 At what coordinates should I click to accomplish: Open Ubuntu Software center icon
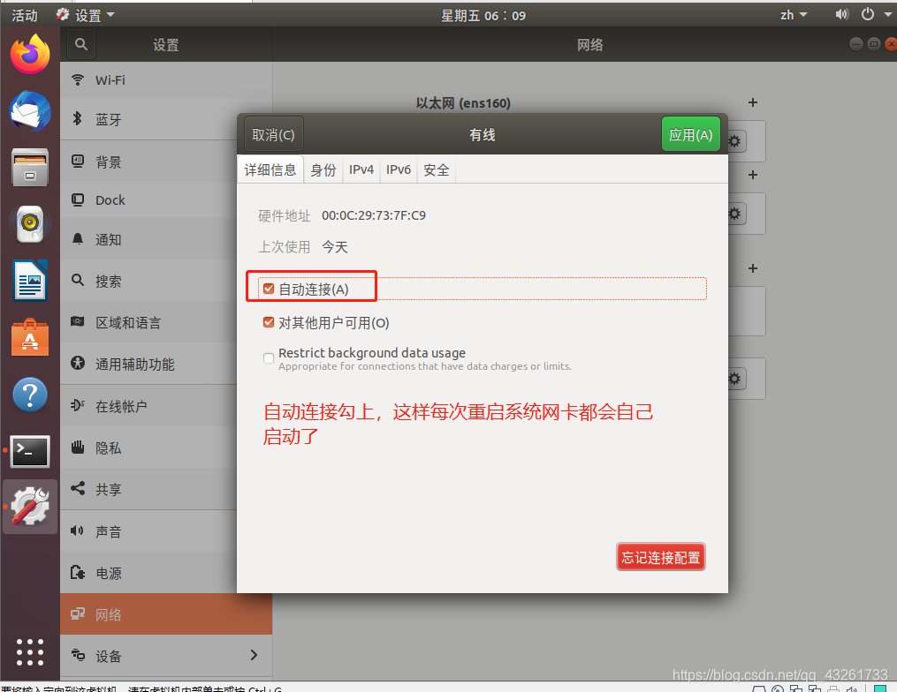click(x=30, y=338)
